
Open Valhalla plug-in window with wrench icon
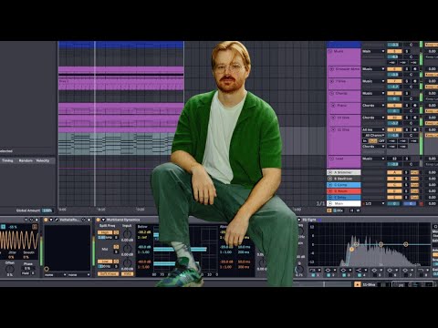(57, 220)
